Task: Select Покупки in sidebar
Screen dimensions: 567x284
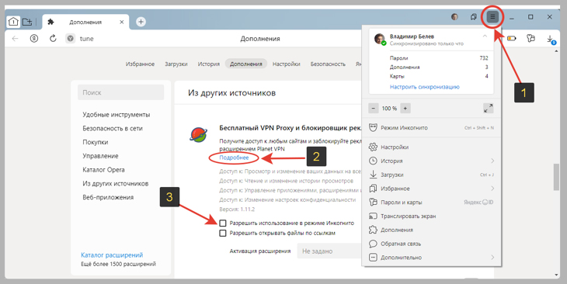Action: (x=95, y=142)
